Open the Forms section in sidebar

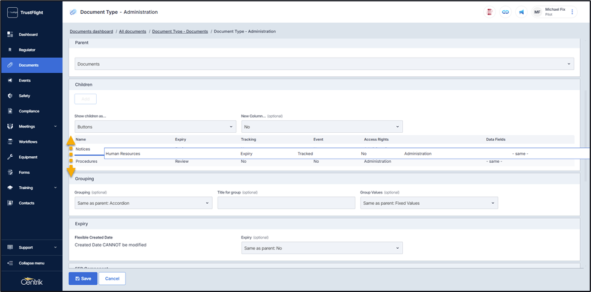point(24,172)
